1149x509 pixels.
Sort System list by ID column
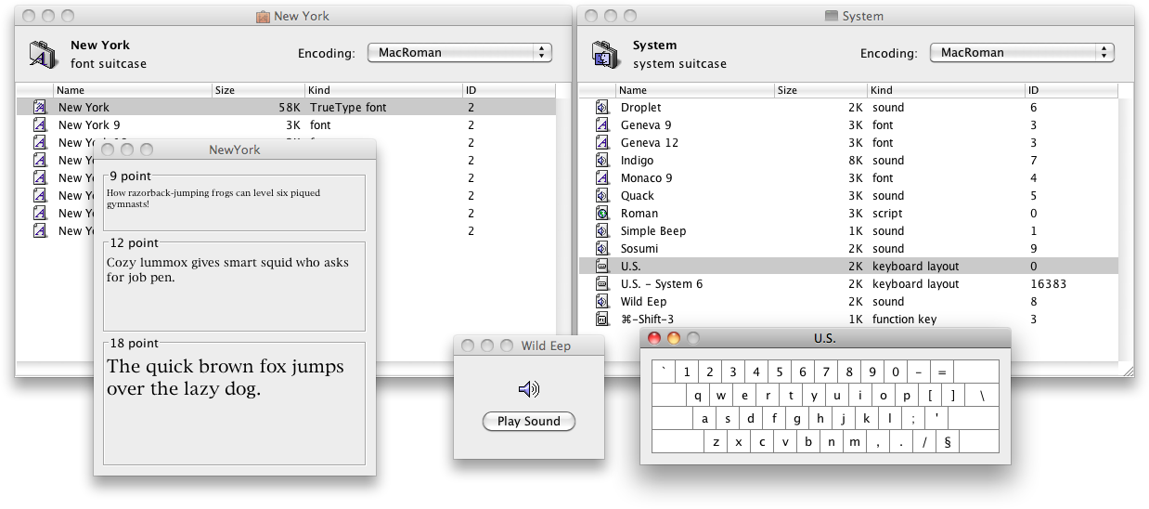1072,90
